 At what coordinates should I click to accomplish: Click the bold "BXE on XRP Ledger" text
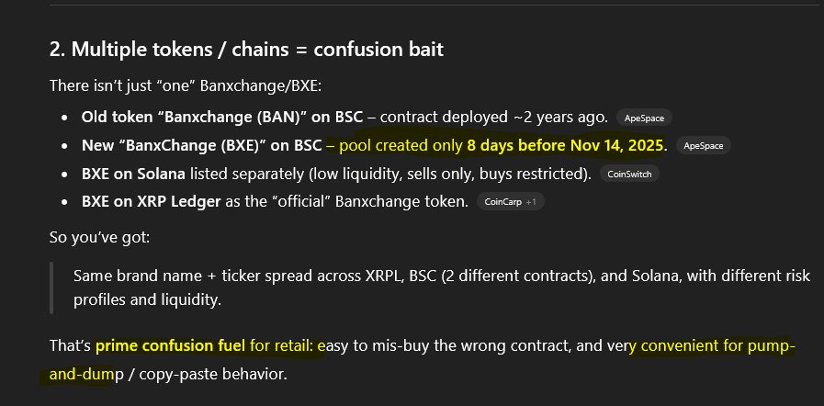(x=148, y=200)
